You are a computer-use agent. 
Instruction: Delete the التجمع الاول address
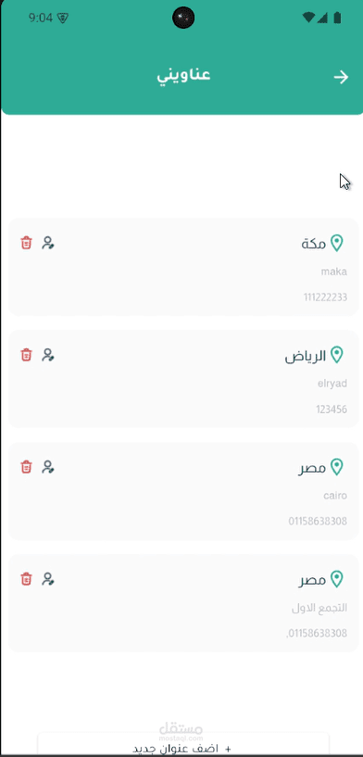26,578
